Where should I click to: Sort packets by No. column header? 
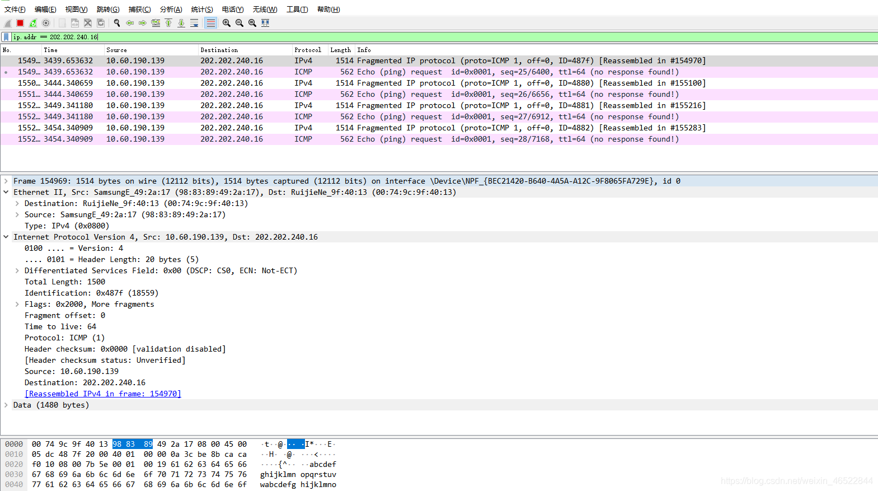[21, 50]
